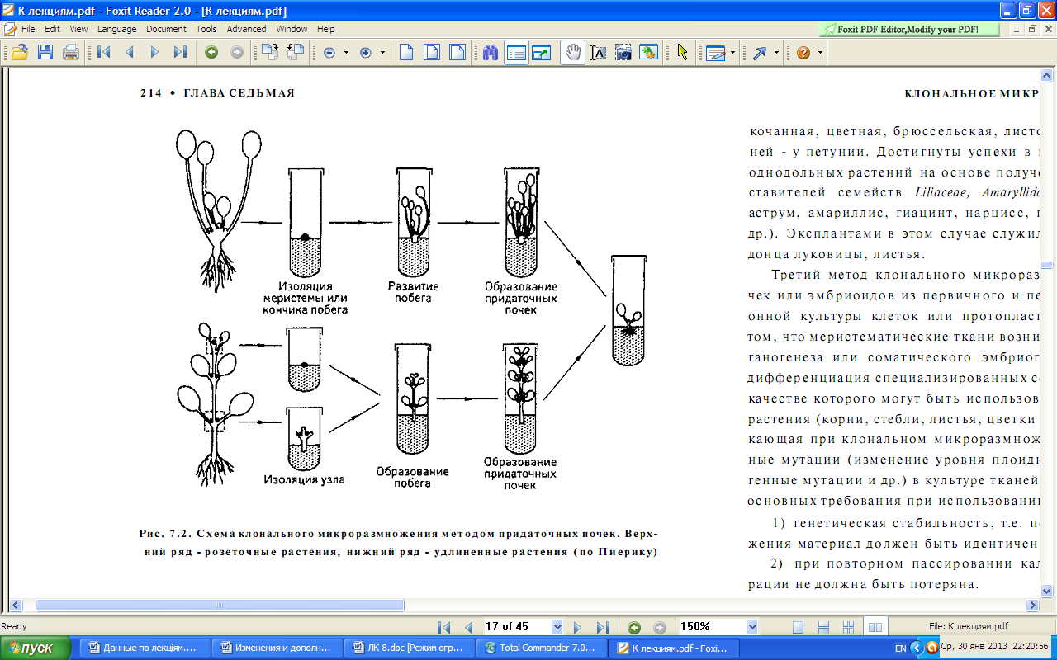Rotate page clockwise icon
1057x660 pixels.
point(269,52)
